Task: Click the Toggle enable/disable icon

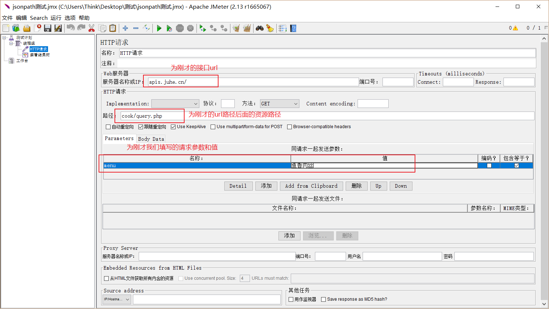Action: point(146,28)
